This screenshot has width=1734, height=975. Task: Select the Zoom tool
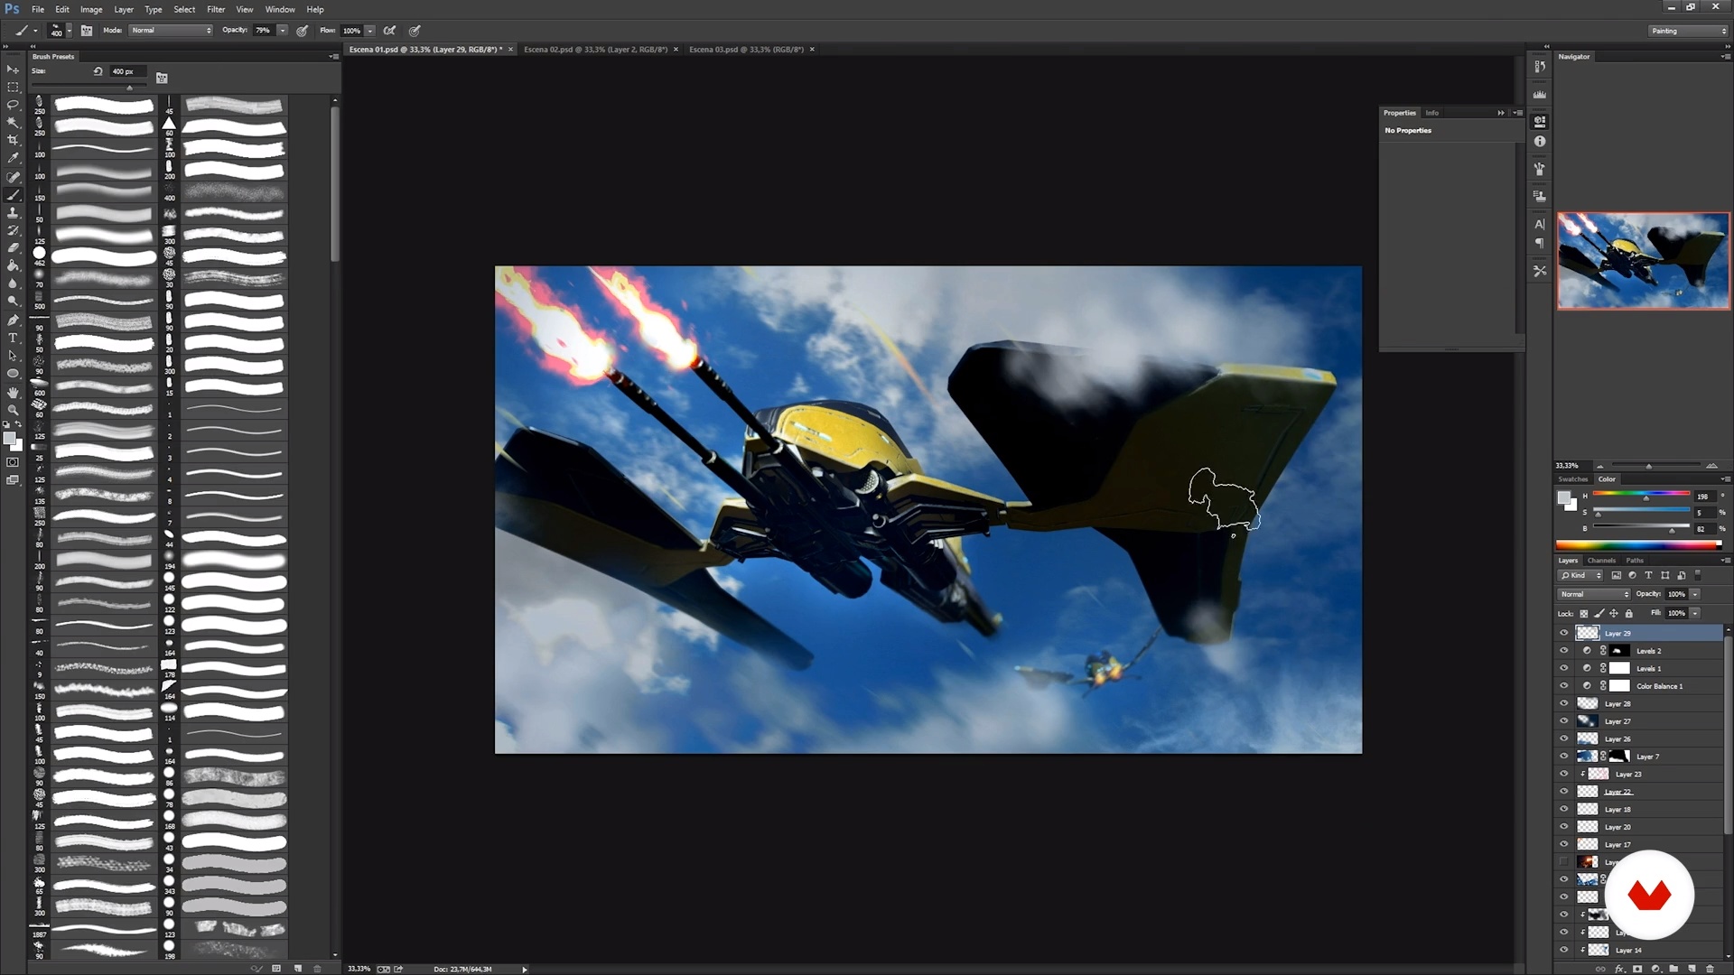pos(13,410)
